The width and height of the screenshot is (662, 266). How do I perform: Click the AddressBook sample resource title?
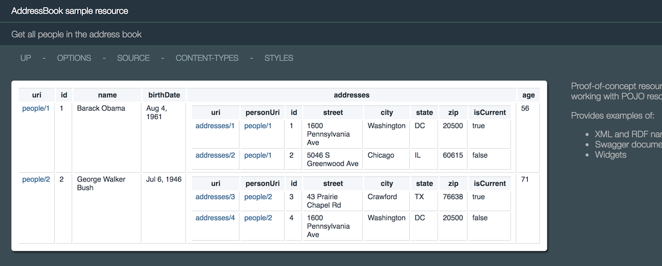click(69, 11)
